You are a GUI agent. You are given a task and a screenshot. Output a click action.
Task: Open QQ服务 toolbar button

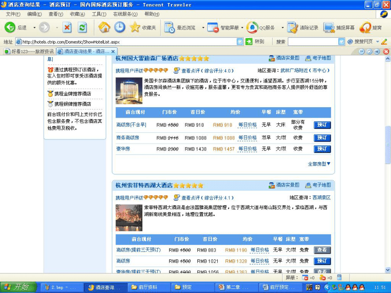coord(261,27)
